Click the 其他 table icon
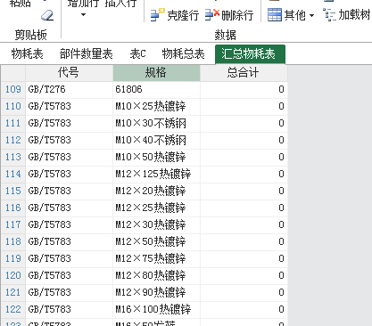Screen dimensions: 372x326 [x=275, y=15]
